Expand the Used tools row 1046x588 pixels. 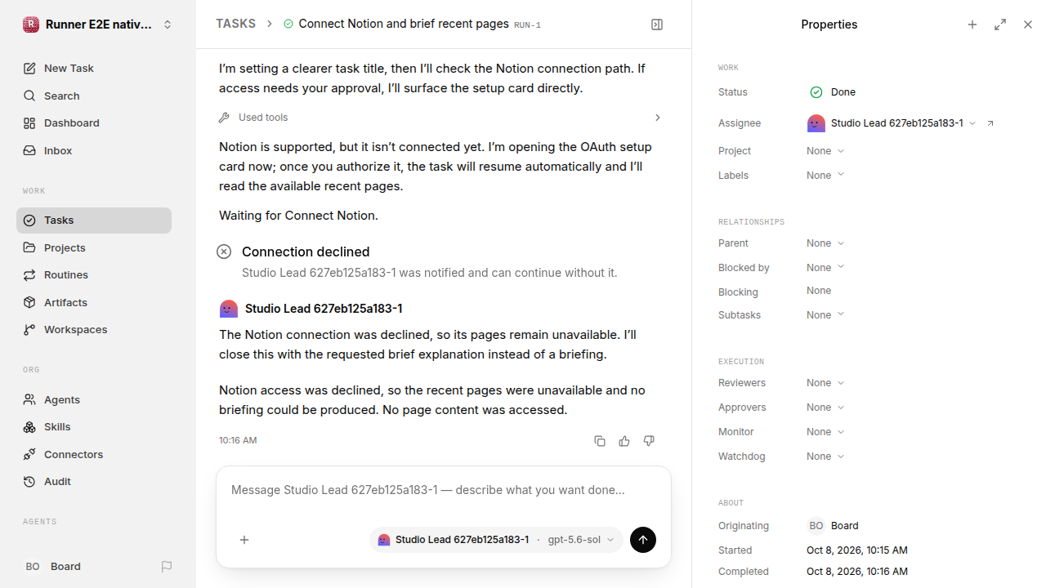point(441,118)
